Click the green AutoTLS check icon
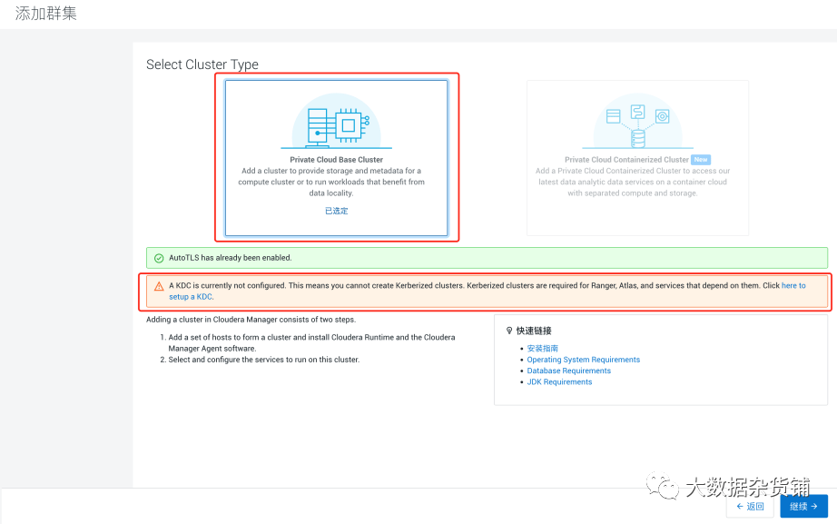The height and width of the screenshot is (524, 837). tap(159, 258)
